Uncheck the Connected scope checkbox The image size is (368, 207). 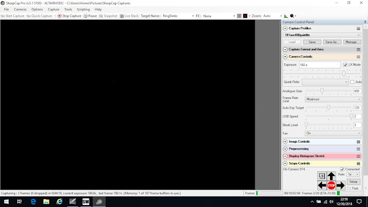(x=342, y=169)
